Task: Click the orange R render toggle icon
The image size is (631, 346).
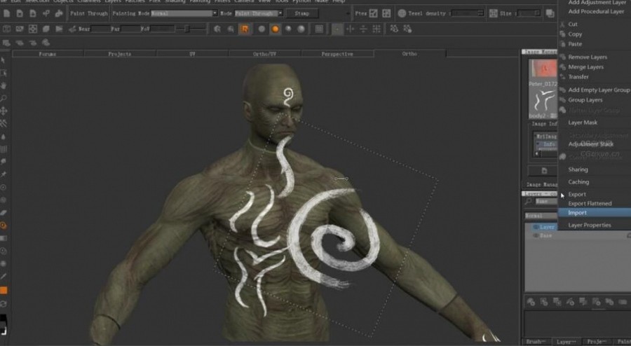Action: pyautogui.click(x=244, y=29)
